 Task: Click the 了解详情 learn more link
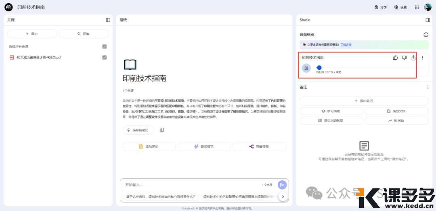(346, 45)
